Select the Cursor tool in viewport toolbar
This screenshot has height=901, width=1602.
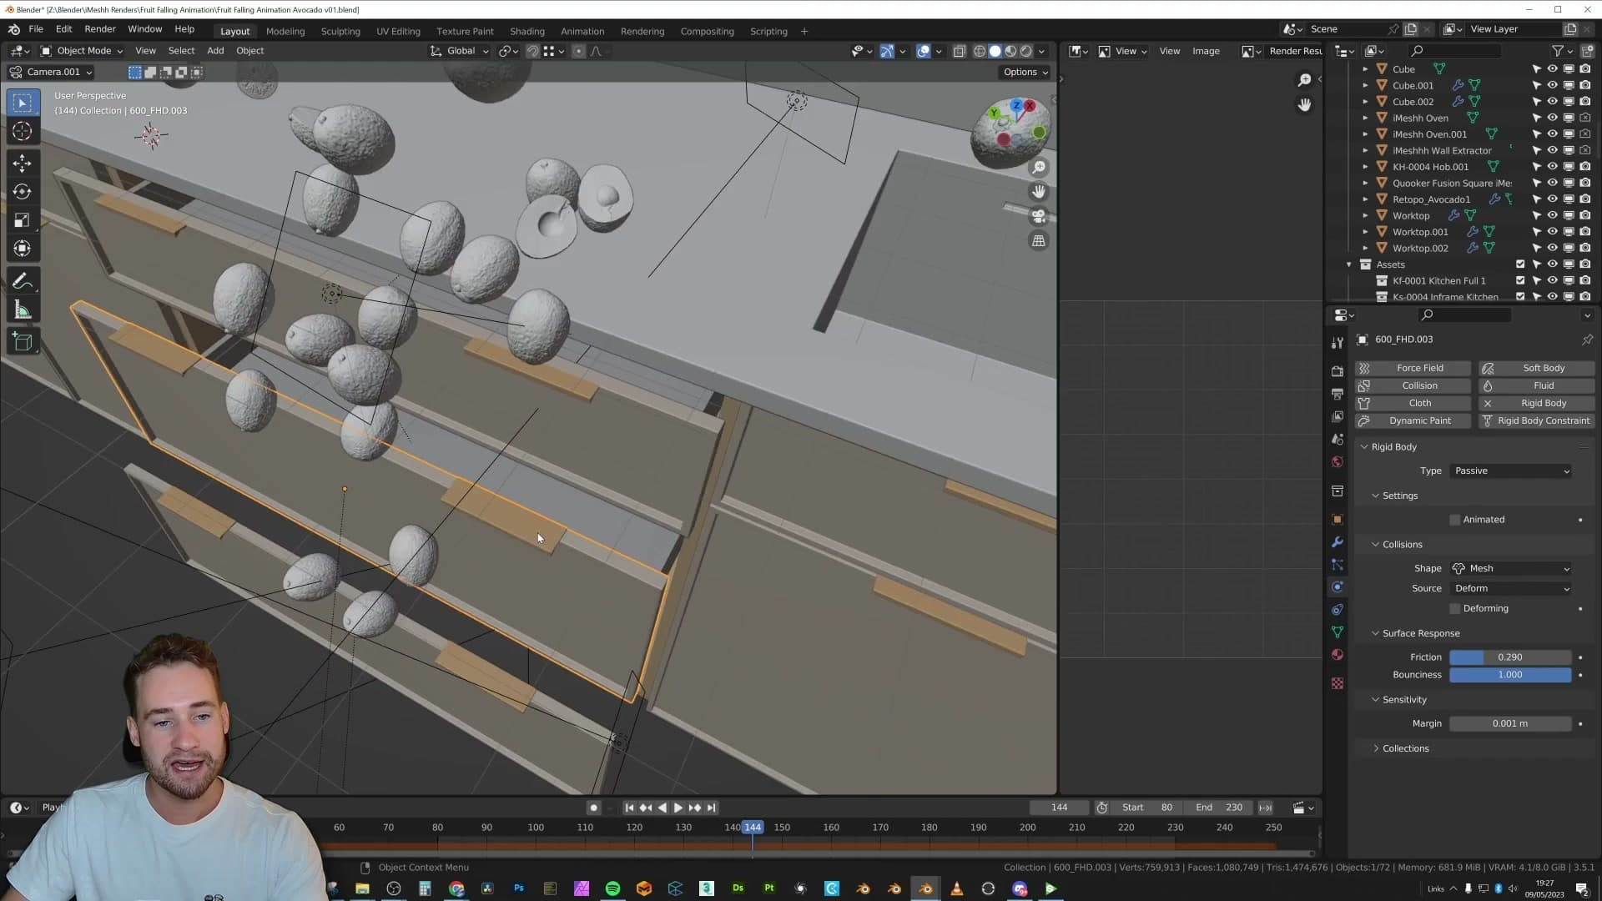coord(23,132)
